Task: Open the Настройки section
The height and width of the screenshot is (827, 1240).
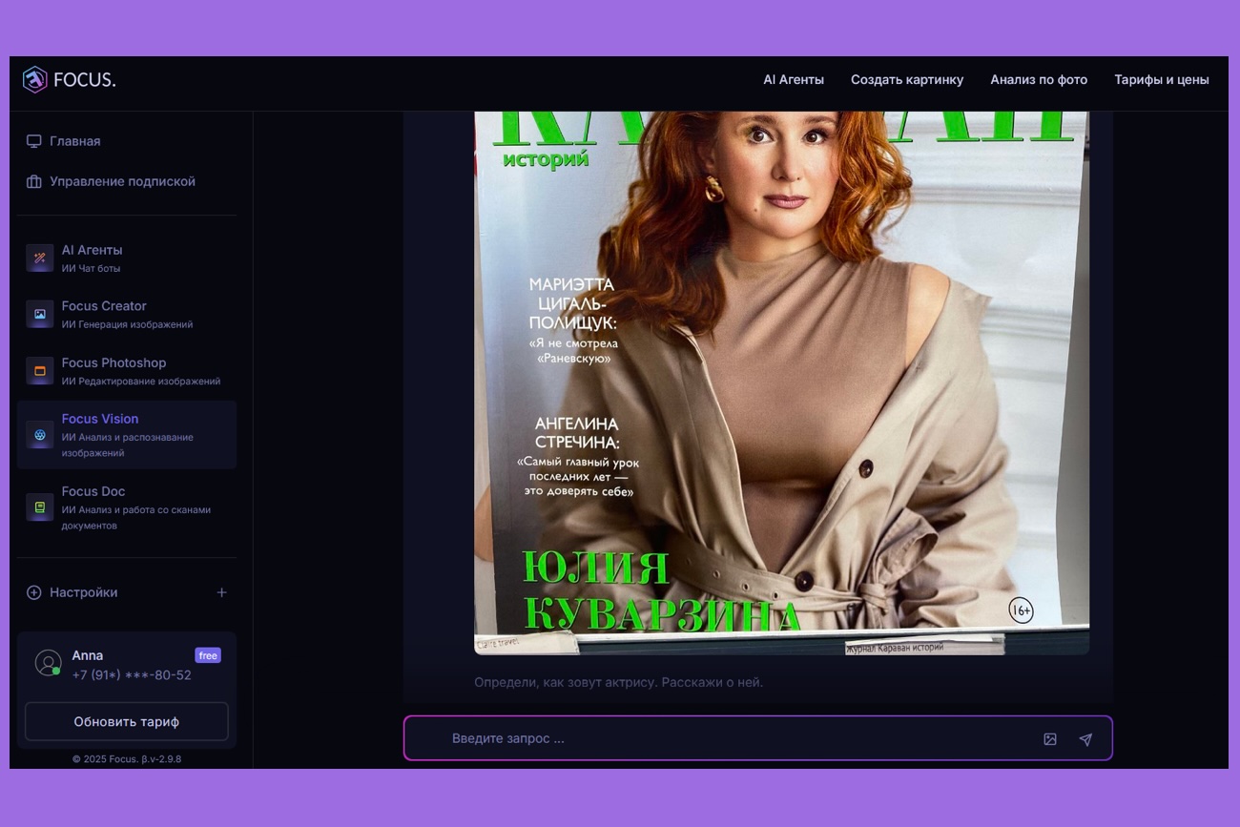Action: (x=84, y=592)
